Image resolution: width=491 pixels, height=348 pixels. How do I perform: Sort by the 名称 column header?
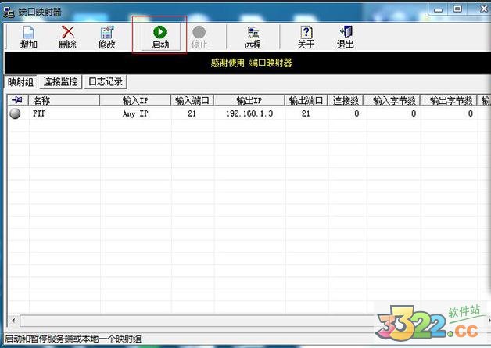[x=64, y=100]
